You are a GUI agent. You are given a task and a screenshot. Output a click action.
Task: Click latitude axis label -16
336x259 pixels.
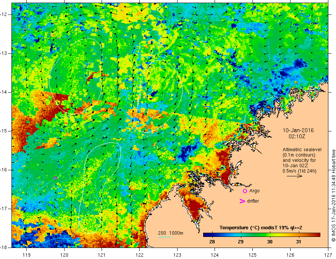pos(4,170)
